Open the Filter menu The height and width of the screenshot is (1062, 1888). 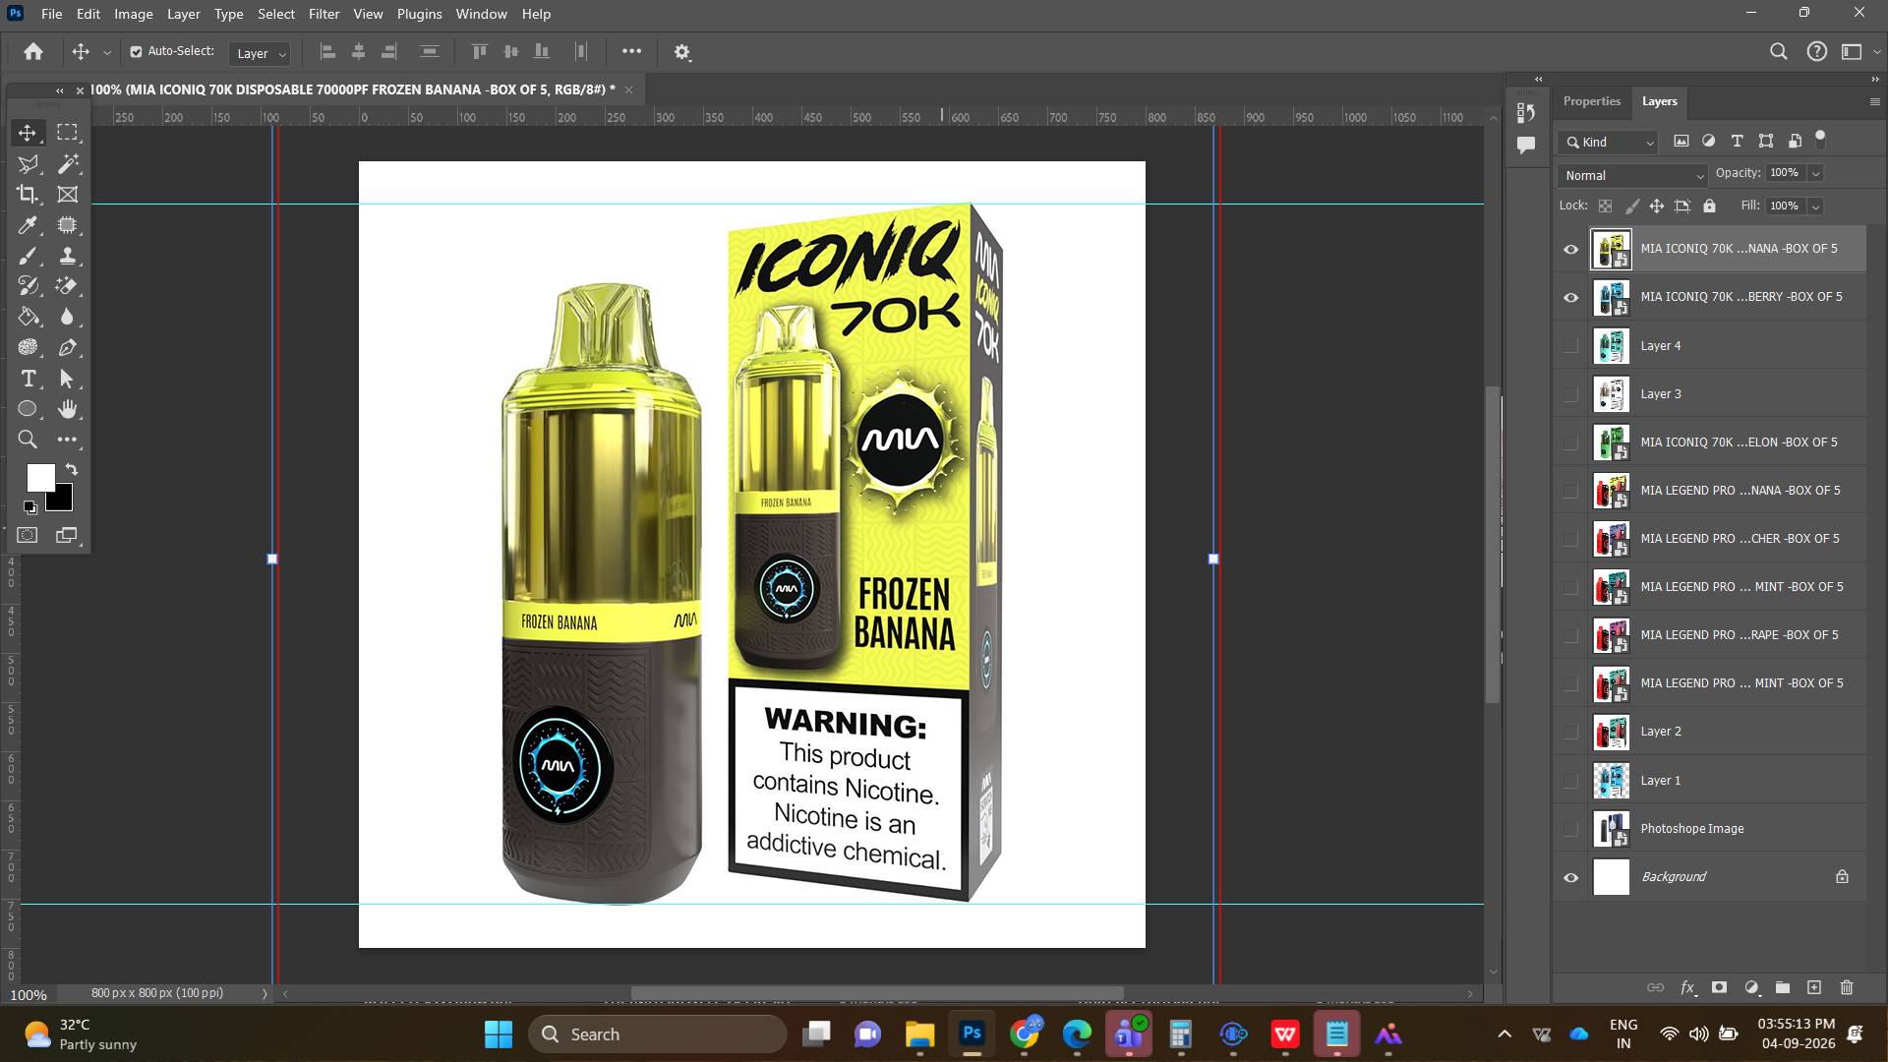click(x=324, y=14)
